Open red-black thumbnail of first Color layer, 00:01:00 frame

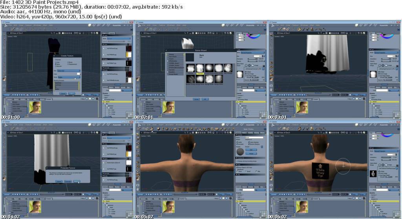click(x=129, y=48)
